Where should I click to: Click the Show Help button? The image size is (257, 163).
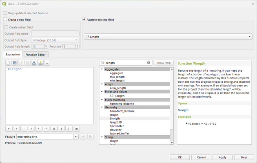coord(164,63)
